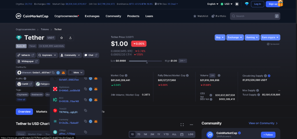This screenshot has width=297, height=139.
Task: Click MetaMask fox in KCC row
Action: tap(96, 99)
